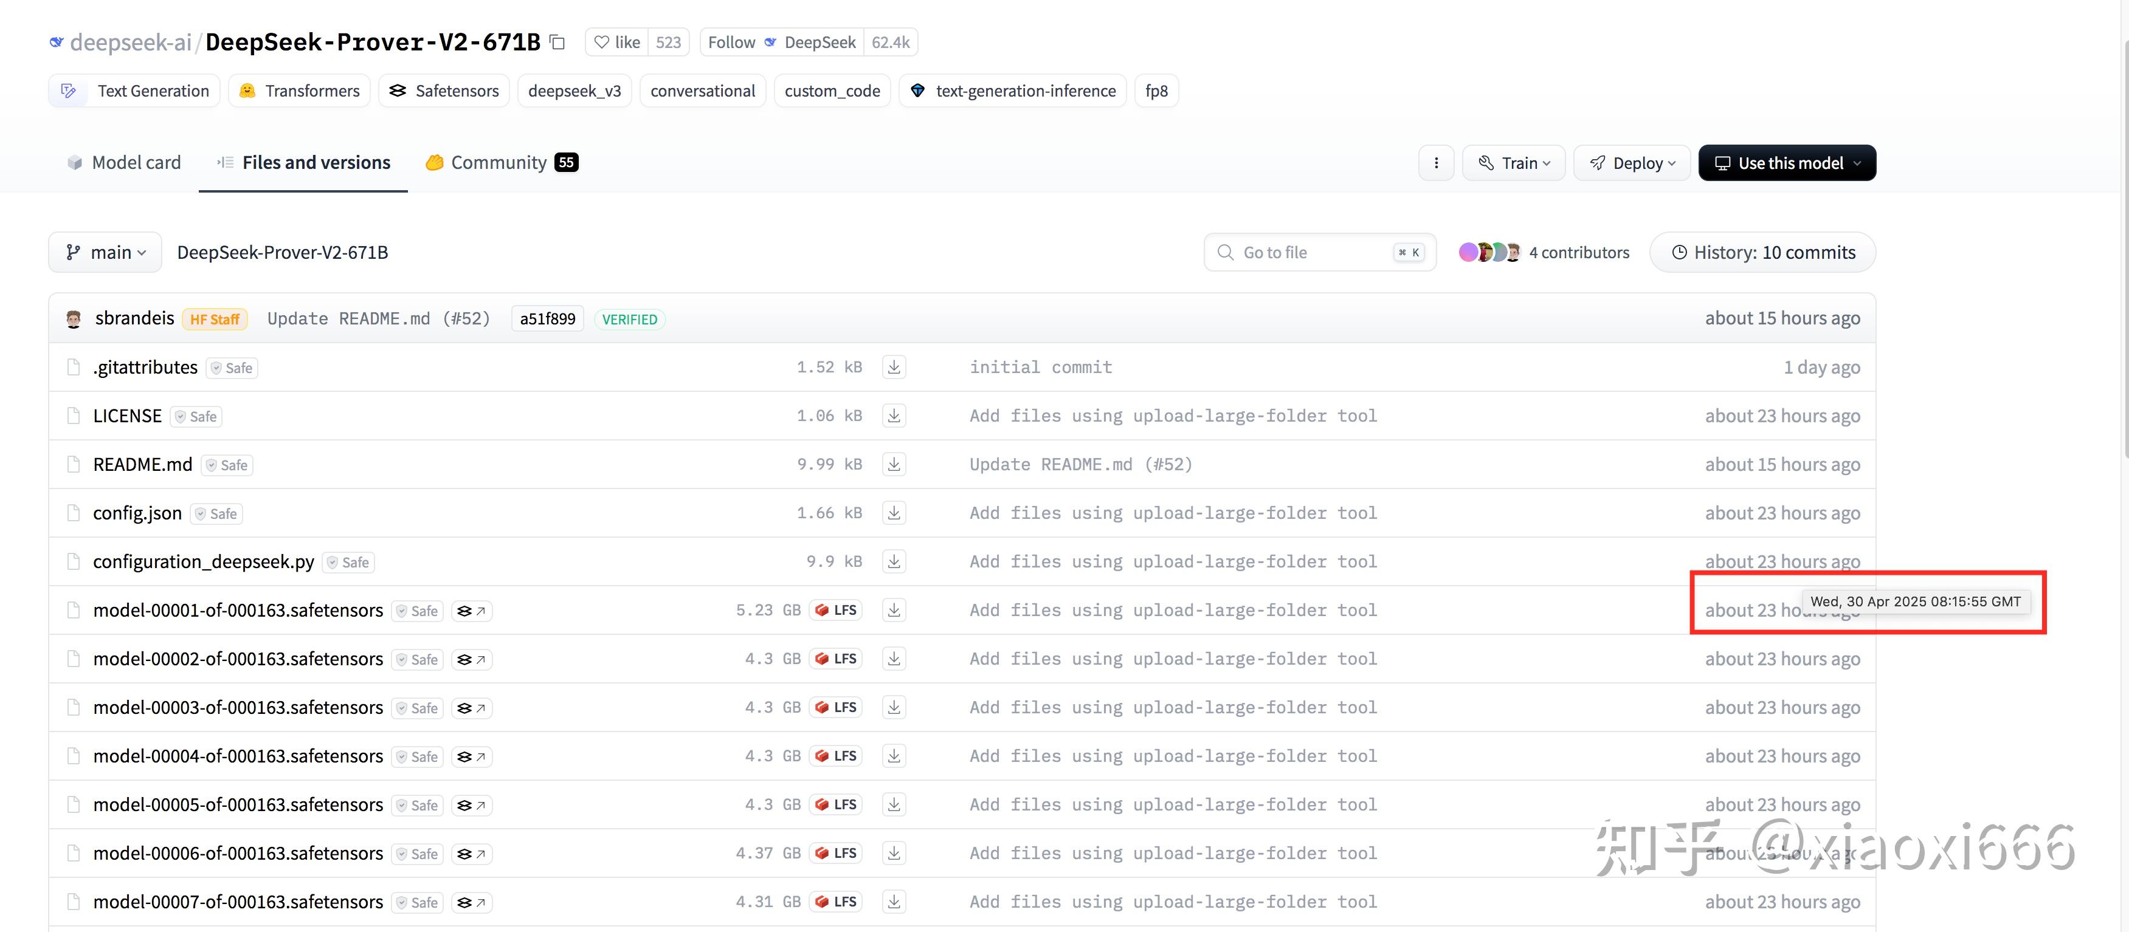This screenshot has height=932, width=2129.
Task: Show the Safe scan badge for .gitattributes
Action: tap(232, 369)
